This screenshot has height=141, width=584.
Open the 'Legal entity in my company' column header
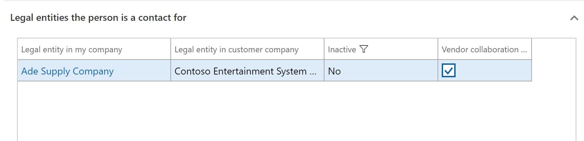click(x=71, y=50)
